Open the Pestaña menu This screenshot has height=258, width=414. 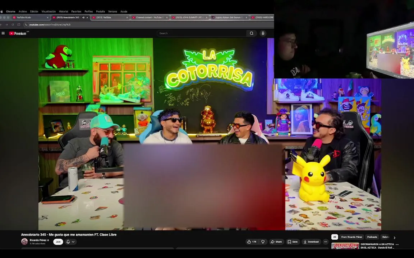point(100,11)
